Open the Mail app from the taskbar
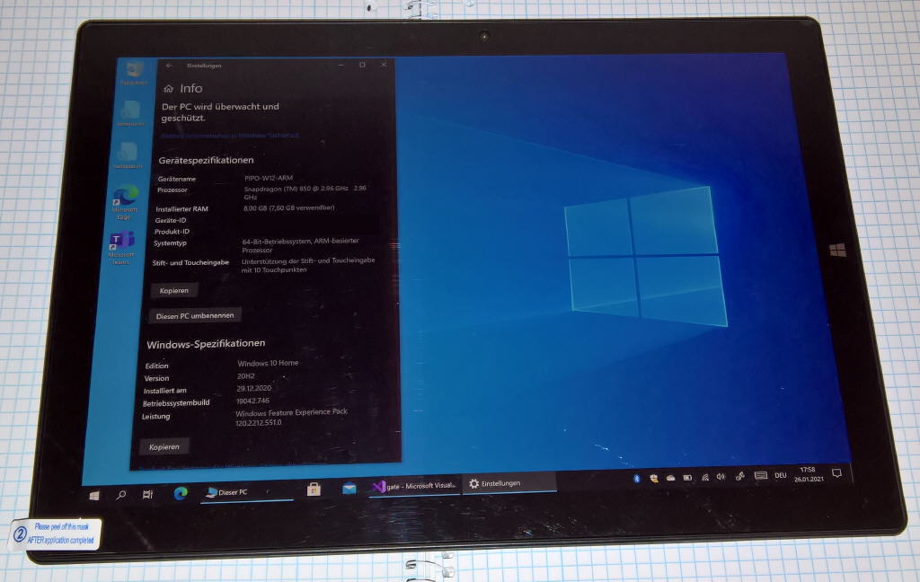920x582 pixels. coord(349,488)
